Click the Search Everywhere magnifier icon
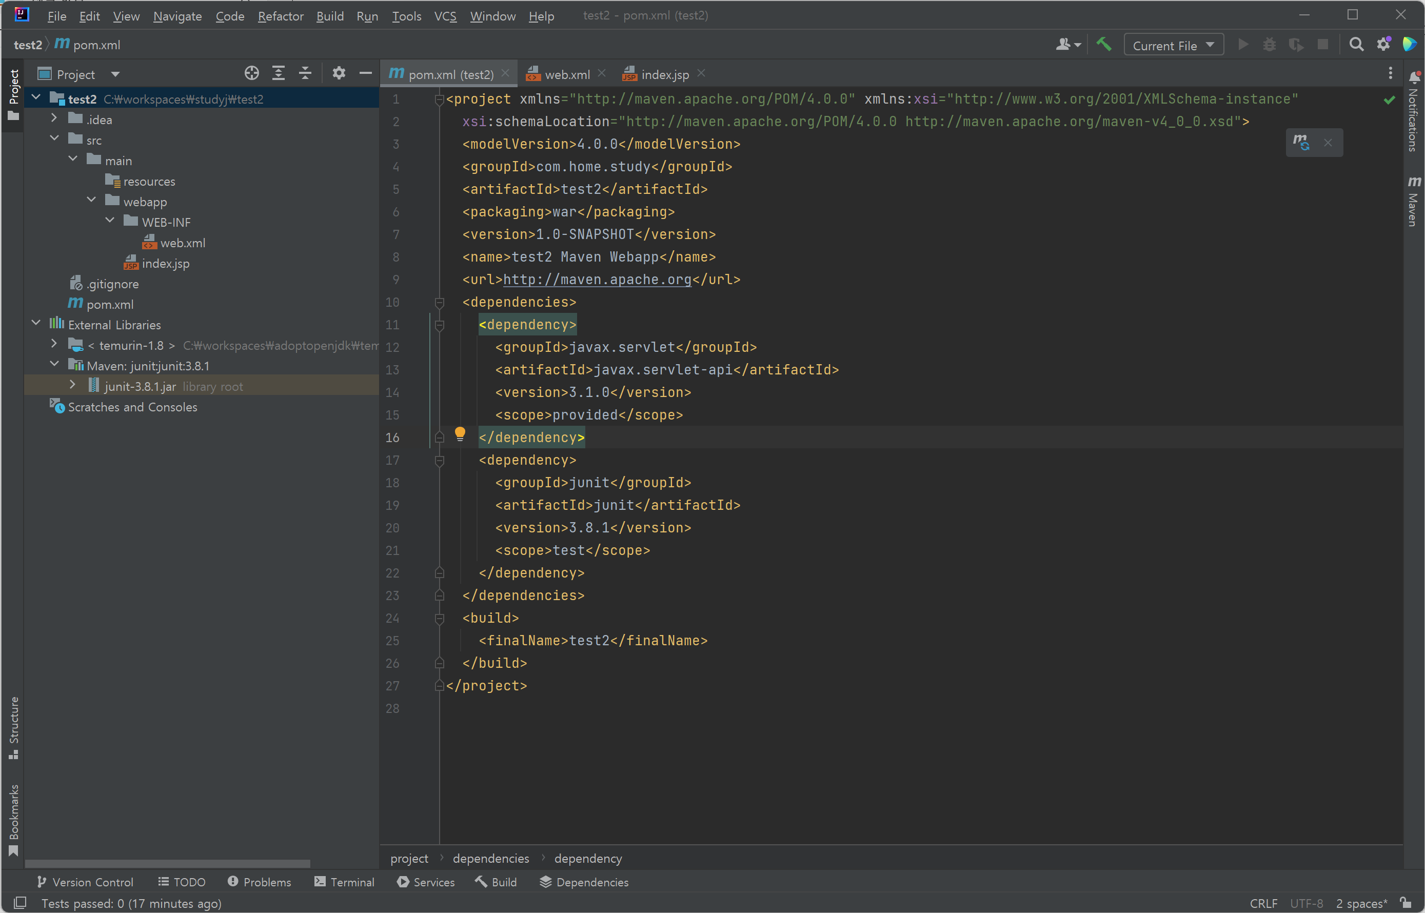The image size is (1425, 913). (x=1356, y=45)
